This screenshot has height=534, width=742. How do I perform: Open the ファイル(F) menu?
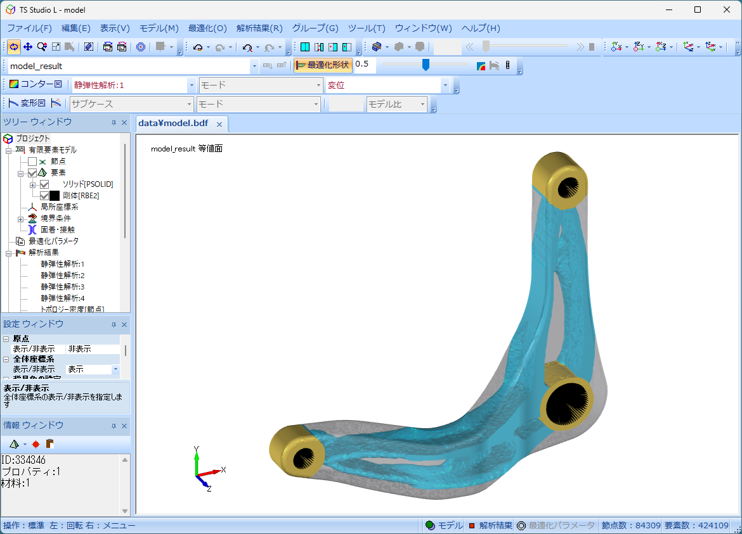tap(29, 29)
